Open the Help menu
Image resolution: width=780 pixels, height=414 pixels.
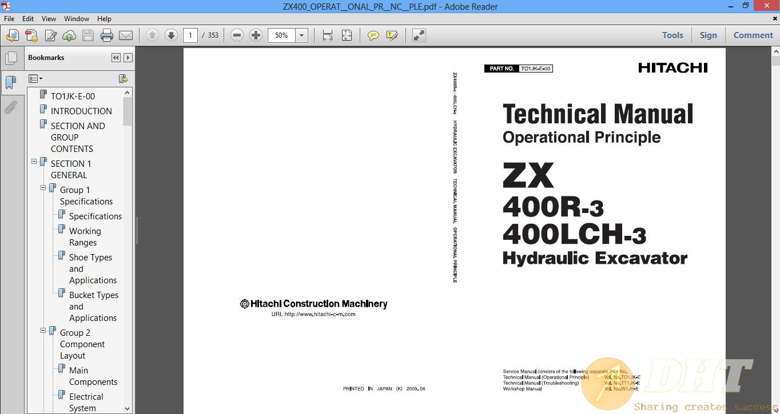(x=104, y=19)
